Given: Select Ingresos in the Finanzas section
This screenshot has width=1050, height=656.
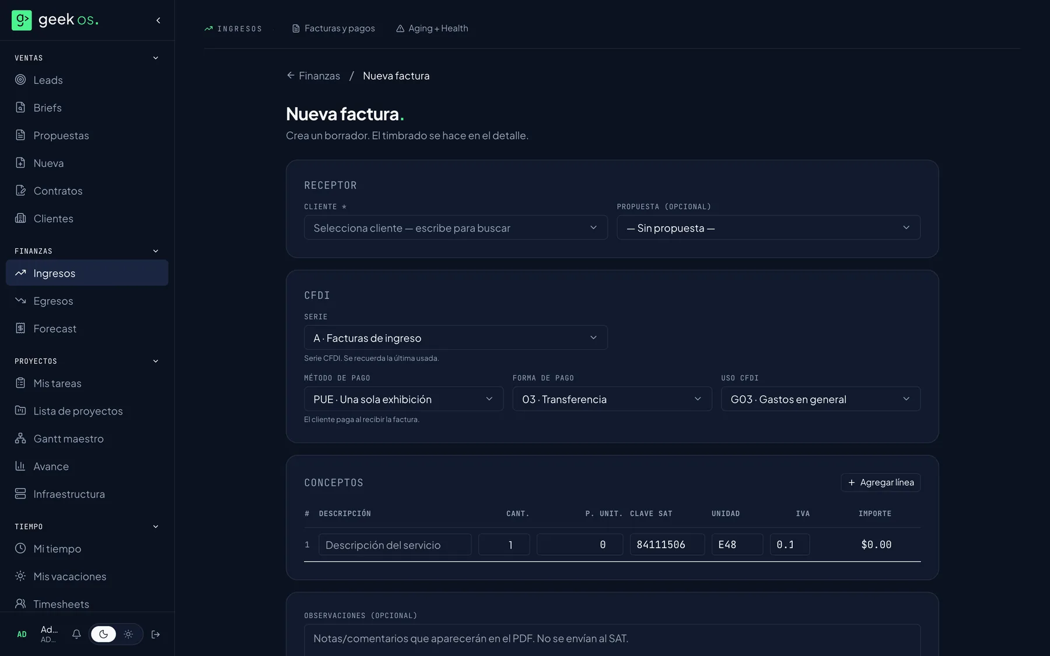Looking at the screenshot, I should tap(87, 273).
